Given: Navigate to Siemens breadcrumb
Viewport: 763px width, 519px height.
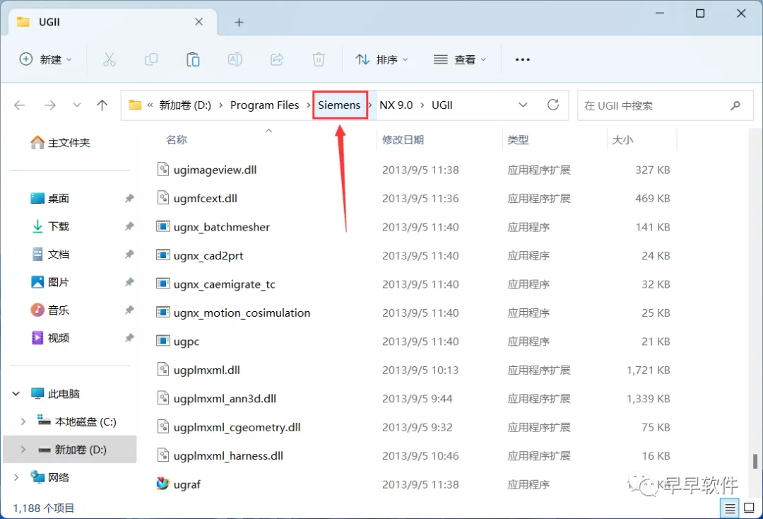Looking at the screenshot, I should [x=339, y=105].
